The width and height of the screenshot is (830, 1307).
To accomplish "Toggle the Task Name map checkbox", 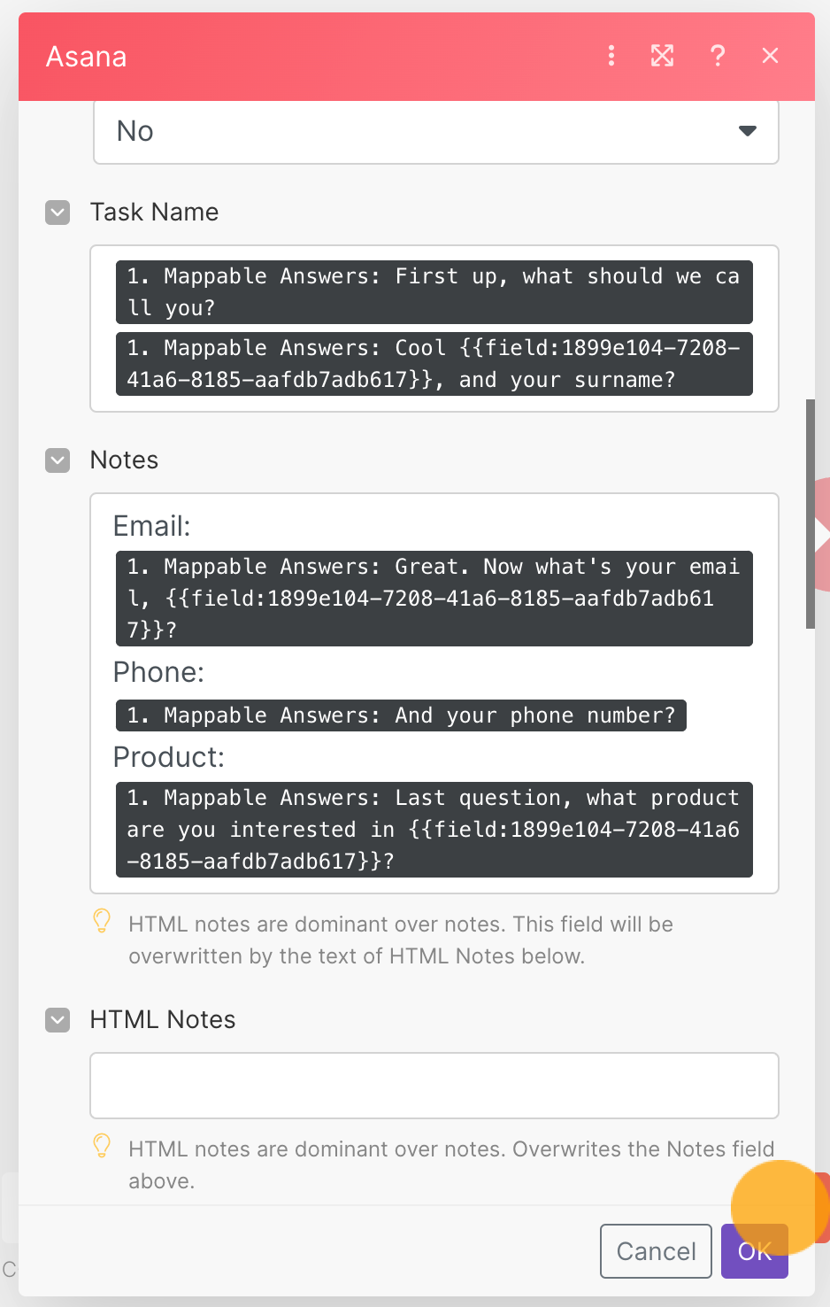I will tap(58, 213).
